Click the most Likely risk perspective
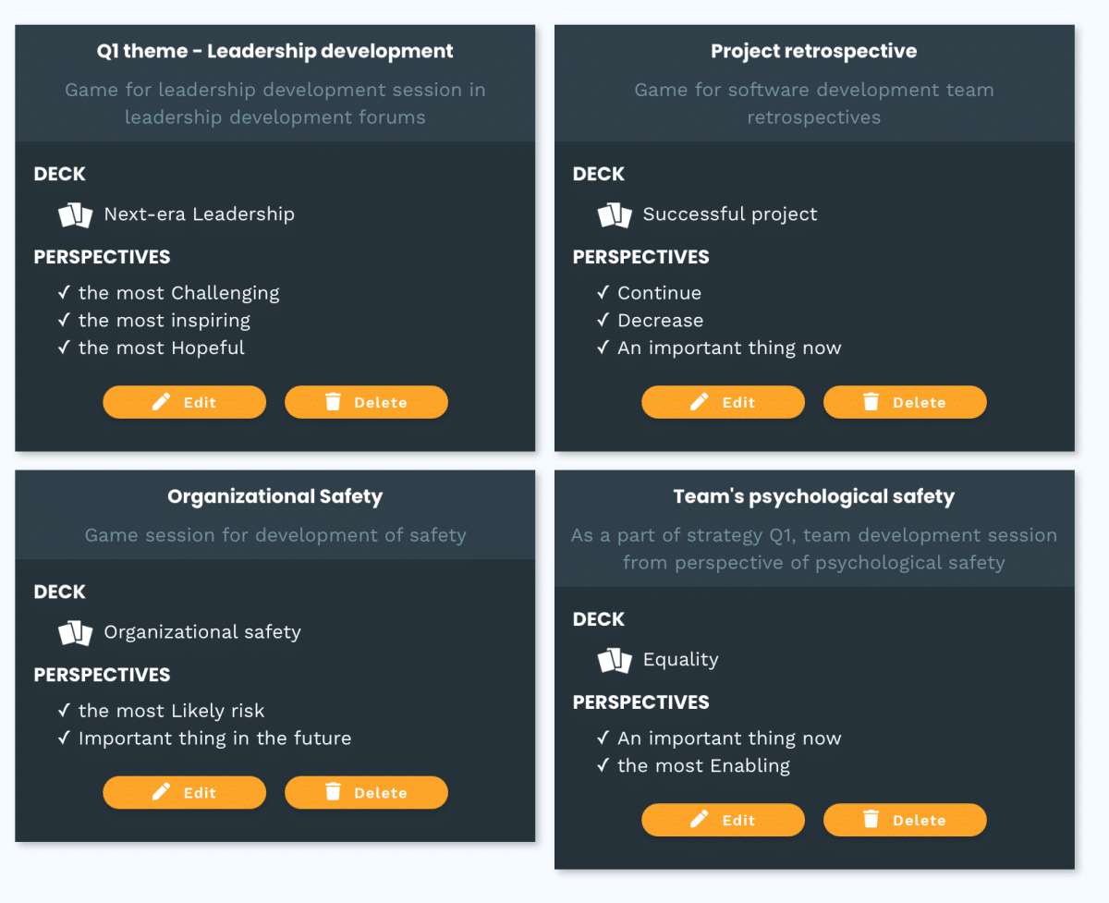 point(171,711)
